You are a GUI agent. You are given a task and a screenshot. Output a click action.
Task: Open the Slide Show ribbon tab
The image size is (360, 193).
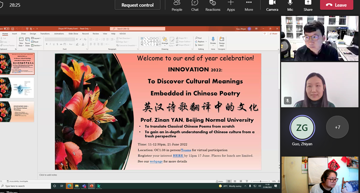(73, 34)
